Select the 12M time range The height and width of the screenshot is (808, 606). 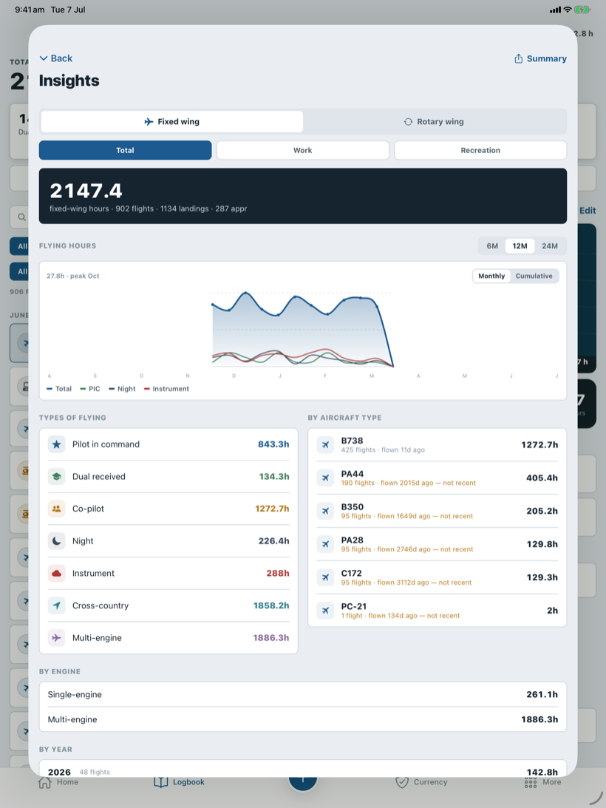click(x=520, y=246)
